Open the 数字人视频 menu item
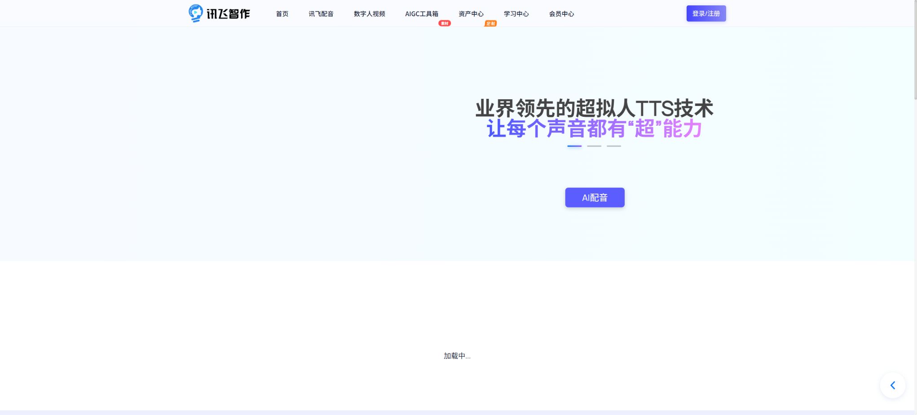Screen dimensions: 917x415 tap(369, 14)
